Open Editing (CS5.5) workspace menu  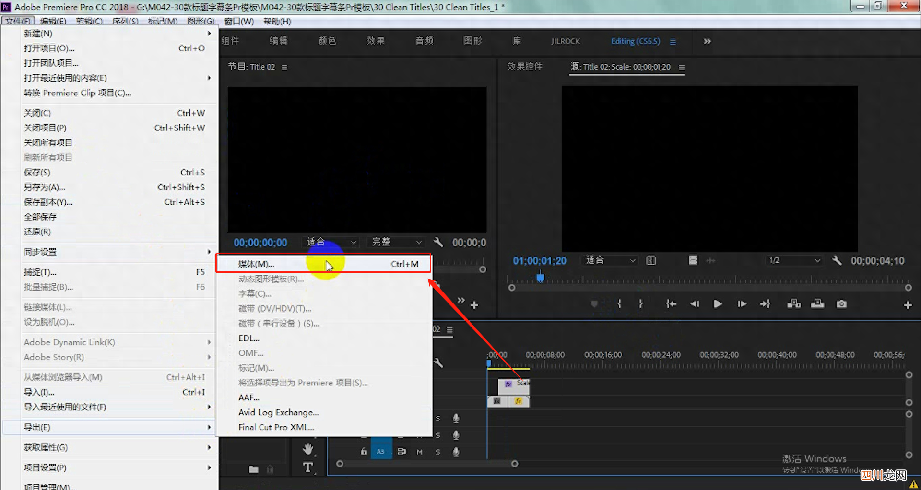(673, 42)
